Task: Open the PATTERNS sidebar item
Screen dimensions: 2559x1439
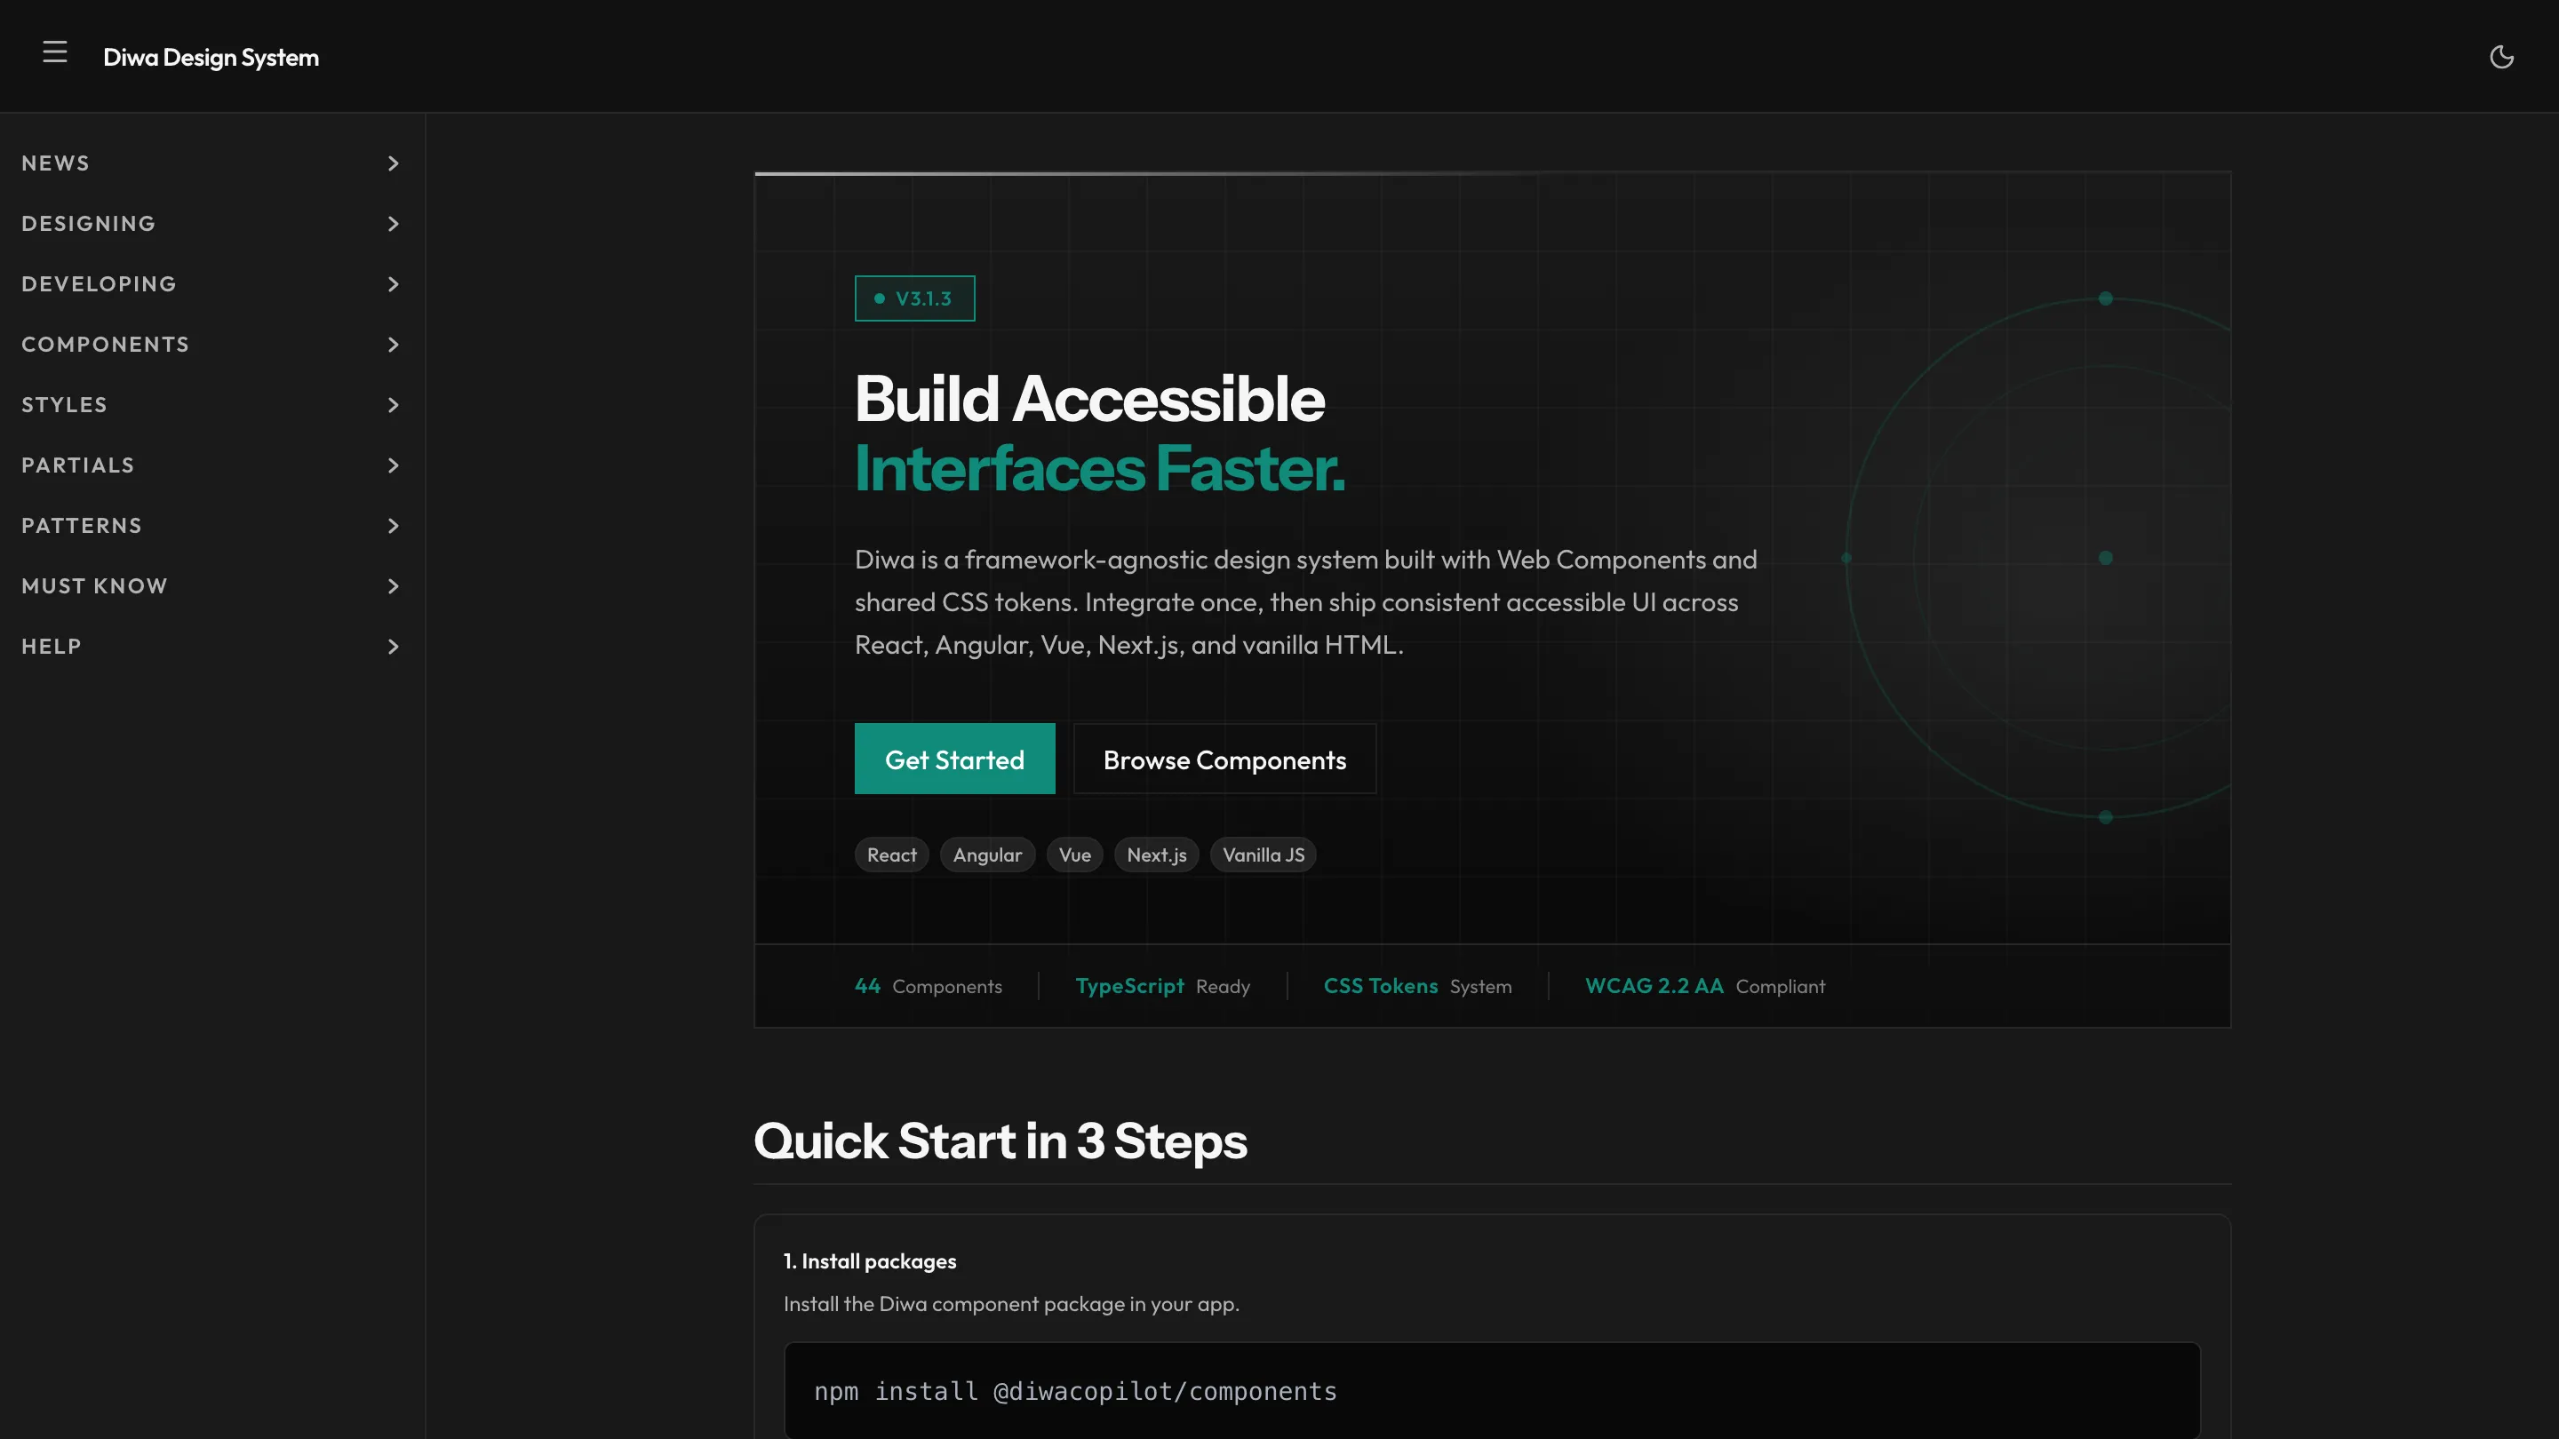Action: (211, 525)
